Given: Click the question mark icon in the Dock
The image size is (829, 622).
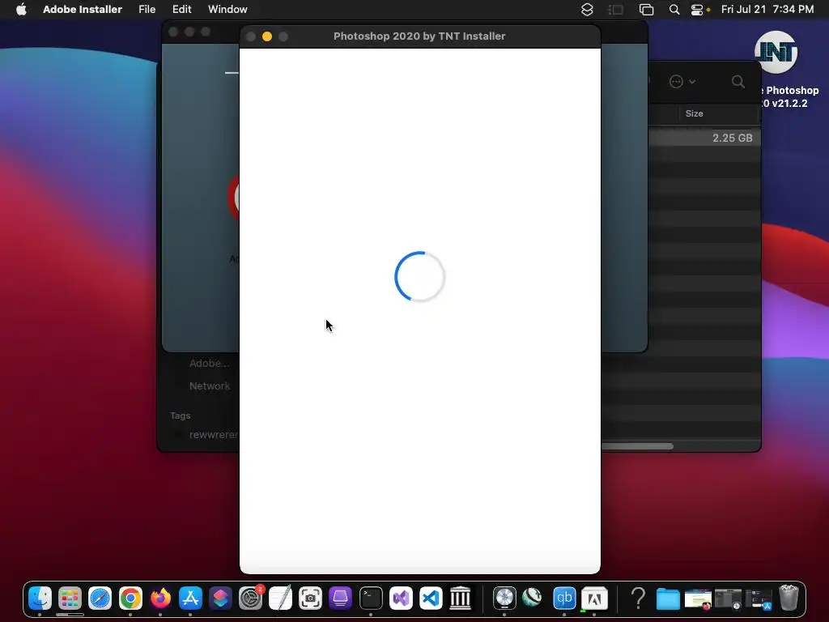Looking at the screenshot, I should pyautogui.click(x=638, y=599).
